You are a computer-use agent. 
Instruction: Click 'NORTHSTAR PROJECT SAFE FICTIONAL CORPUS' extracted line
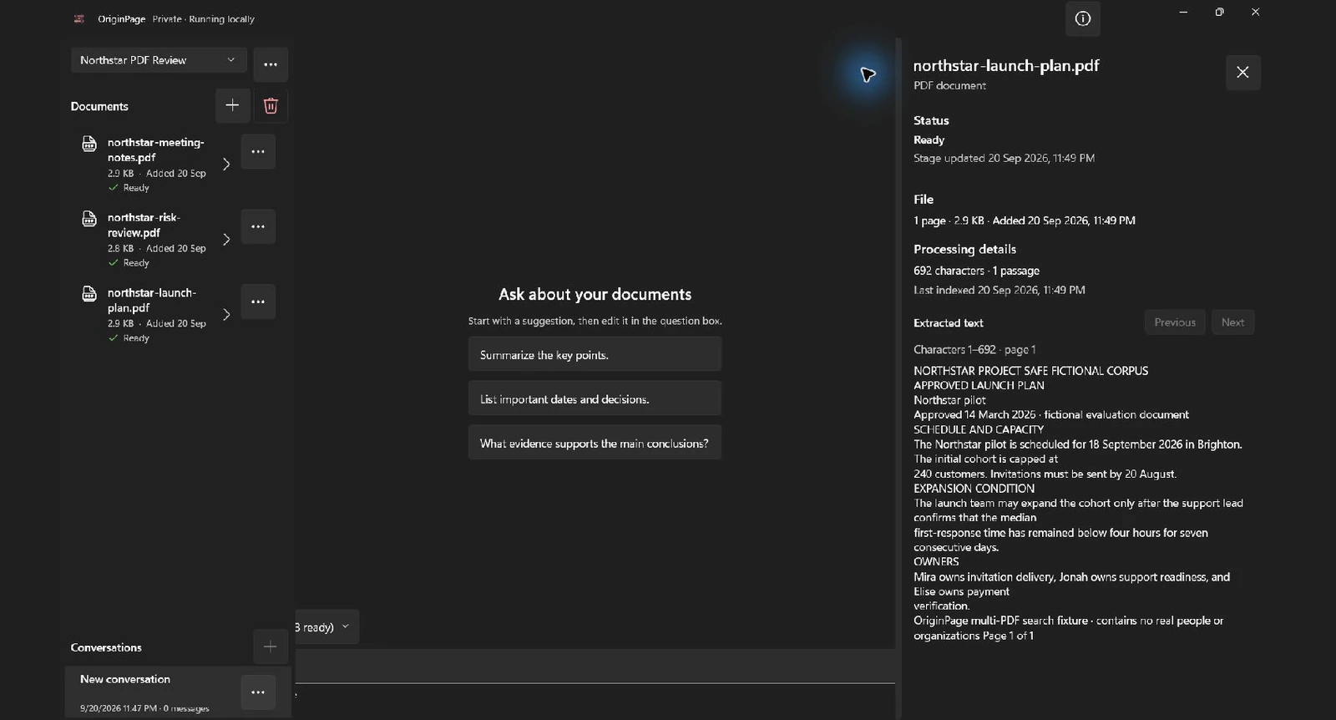click(x=1030, y=371)
